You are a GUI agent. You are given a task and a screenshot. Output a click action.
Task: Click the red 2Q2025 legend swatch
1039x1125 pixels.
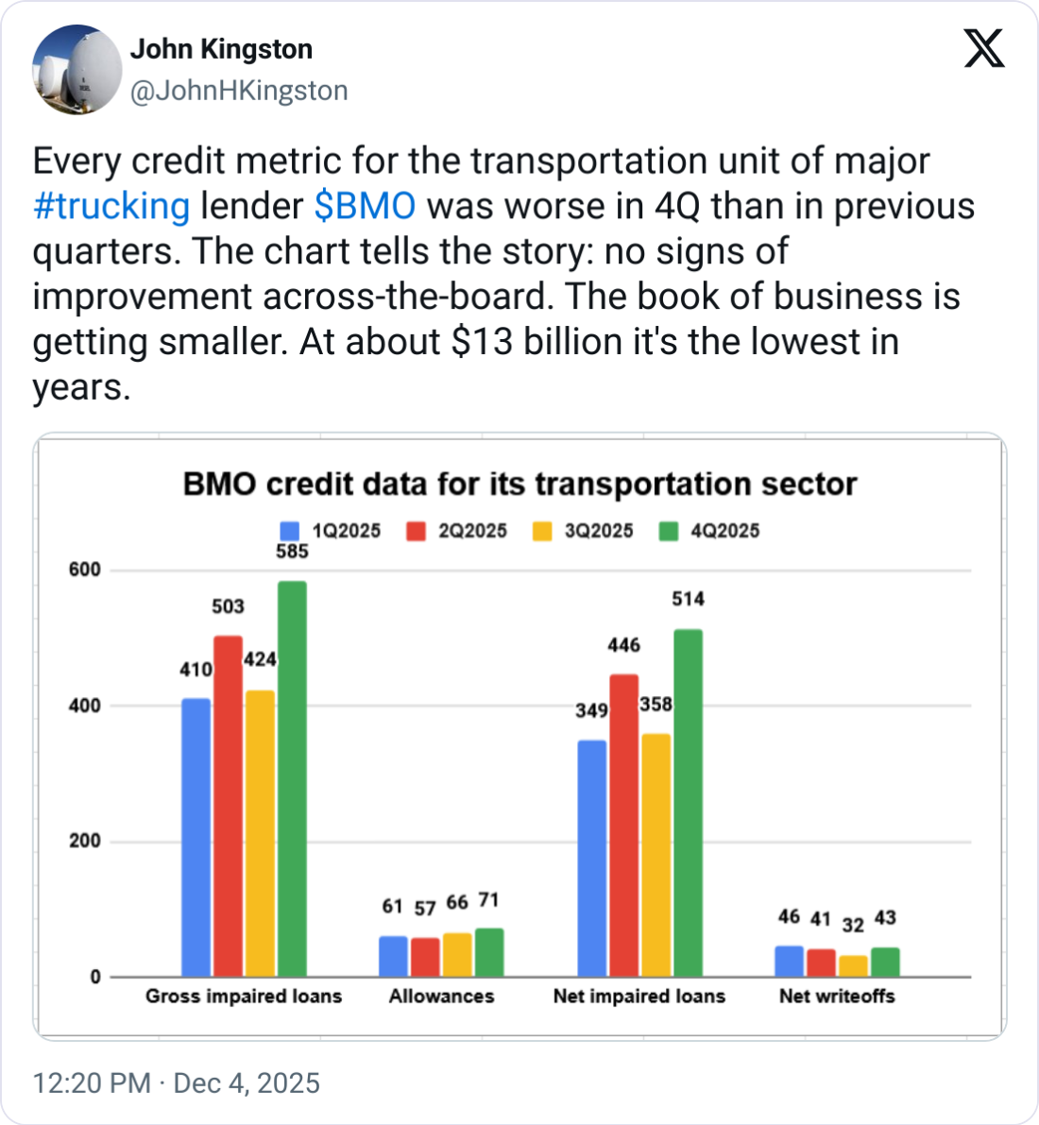417,531
